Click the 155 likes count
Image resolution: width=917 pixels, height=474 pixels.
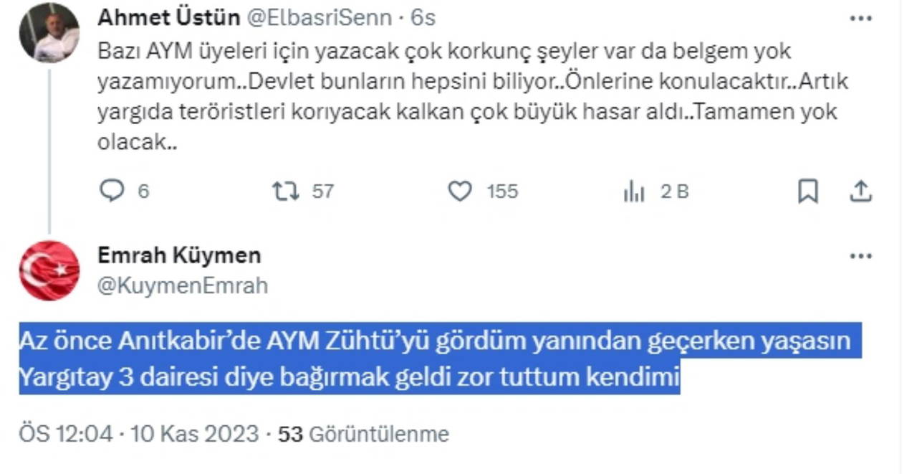[501, 191]
